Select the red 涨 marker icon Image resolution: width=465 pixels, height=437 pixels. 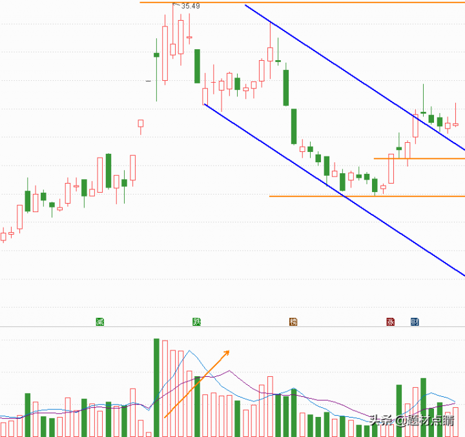click(390, 321)
